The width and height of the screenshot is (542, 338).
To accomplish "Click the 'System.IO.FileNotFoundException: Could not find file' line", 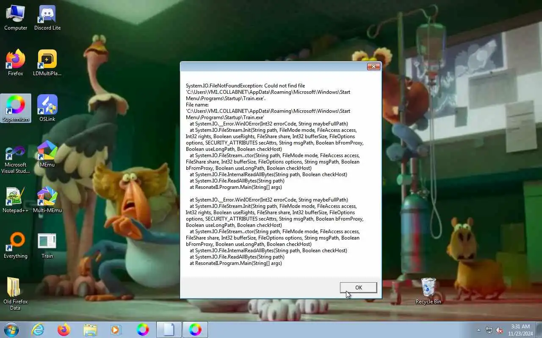I will tap(245, 86).
